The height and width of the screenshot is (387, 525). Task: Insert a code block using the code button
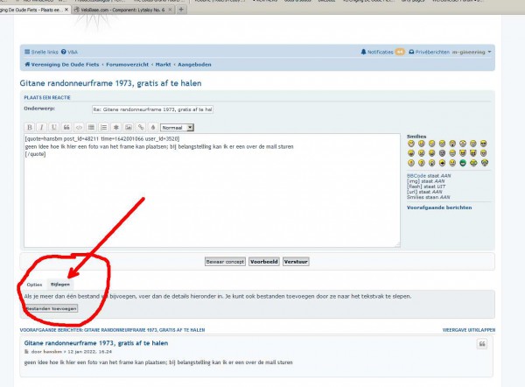point(79,128)
